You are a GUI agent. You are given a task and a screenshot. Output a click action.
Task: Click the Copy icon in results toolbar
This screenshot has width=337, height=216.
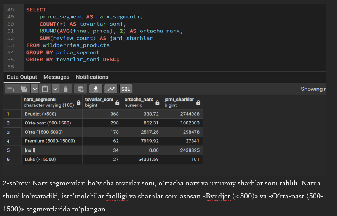24,89
